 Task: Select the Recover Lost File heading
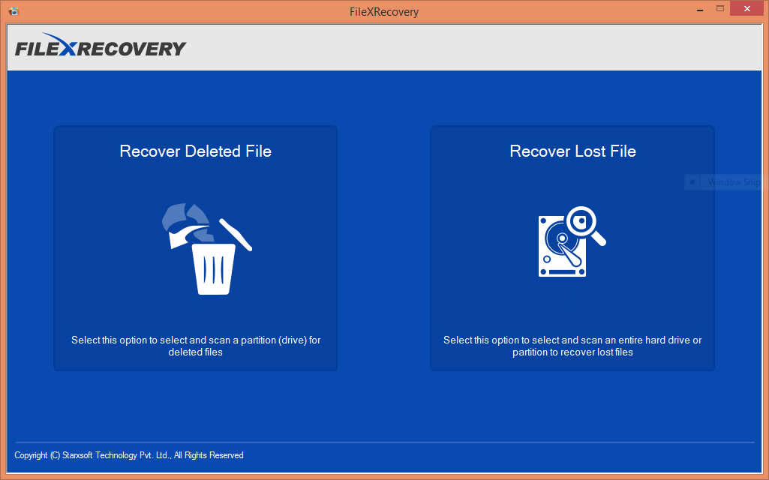(572, 151)
